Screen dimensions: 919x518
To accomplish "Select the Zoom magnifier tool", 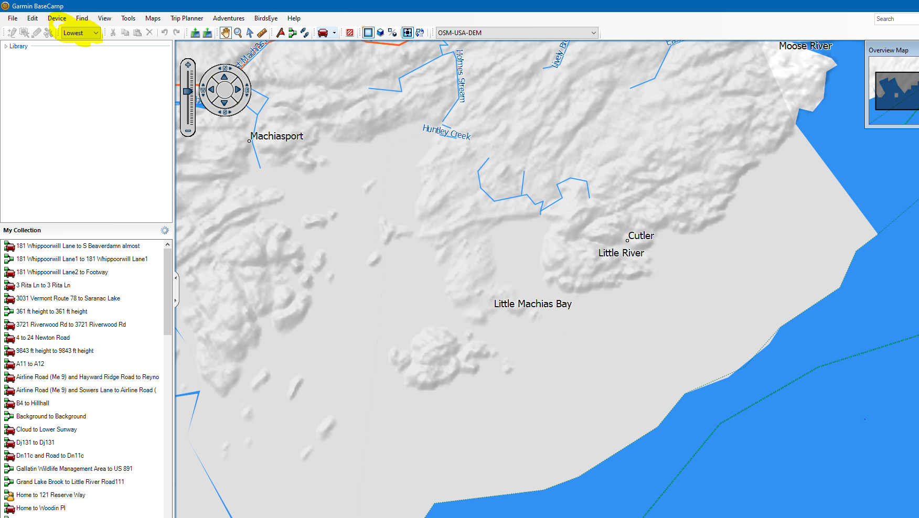I will coord(238,33).
